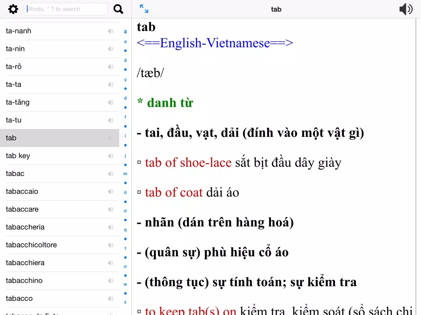
Task: Focus the word search field
Action: point(66,9)
